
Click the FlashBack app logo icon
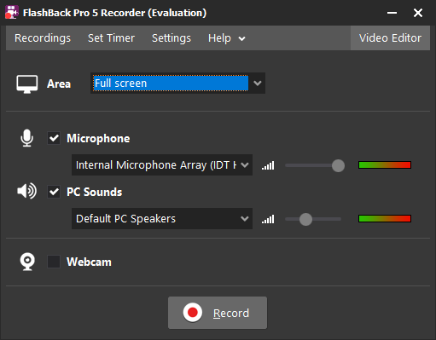pos(12,13)
